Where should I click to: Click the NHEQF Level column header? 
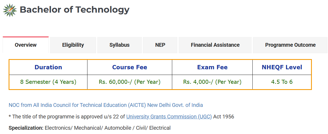click(282, 67)
